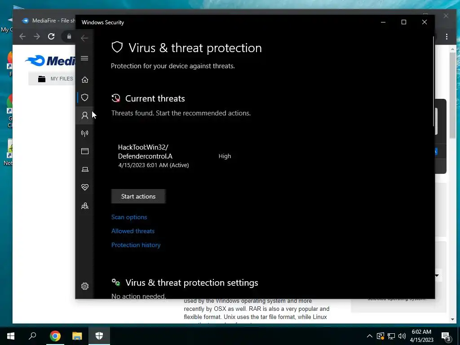Select Virus & threat protection shield icon

click(x=85, y=97)
